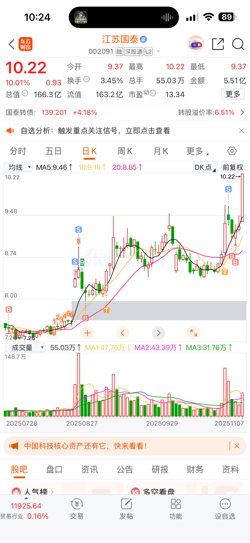Tap the L2 level badge
This screenshot has height=543, width=250.
click(148, 52)
